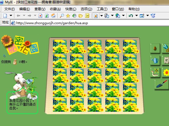Click the yellow notepad toolbar icon
Image resolution: width=169 pixels, height=126 pixels.
[x=87, y=16]
